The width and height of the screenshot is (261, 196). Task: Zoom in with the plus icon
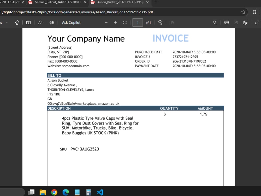coord(115,23)
